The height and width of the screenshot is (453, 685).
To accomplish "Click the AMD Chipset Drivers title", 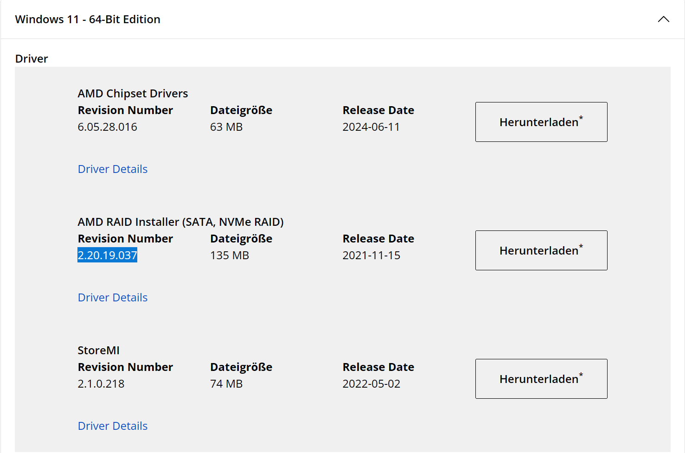I will (x=133, y=94).
